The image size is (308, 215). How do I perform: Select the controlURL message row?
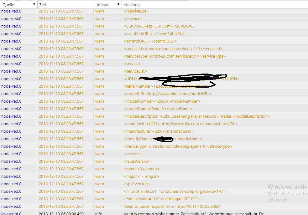[x=150, y=41]
